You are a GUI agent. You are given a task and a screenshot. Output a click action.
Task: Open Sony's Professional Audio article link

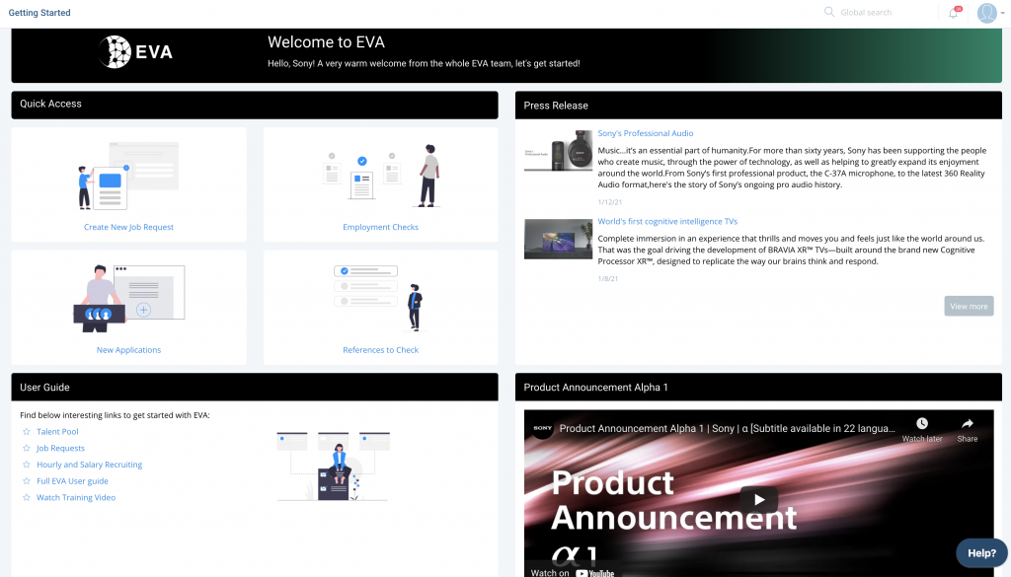click(x=646, y=133)
